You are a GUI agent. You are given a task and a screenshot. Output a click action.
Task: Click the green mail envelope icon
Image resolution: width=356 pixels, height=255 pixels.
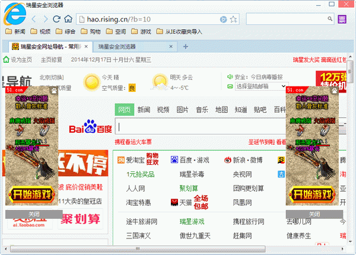pos(230,87)
